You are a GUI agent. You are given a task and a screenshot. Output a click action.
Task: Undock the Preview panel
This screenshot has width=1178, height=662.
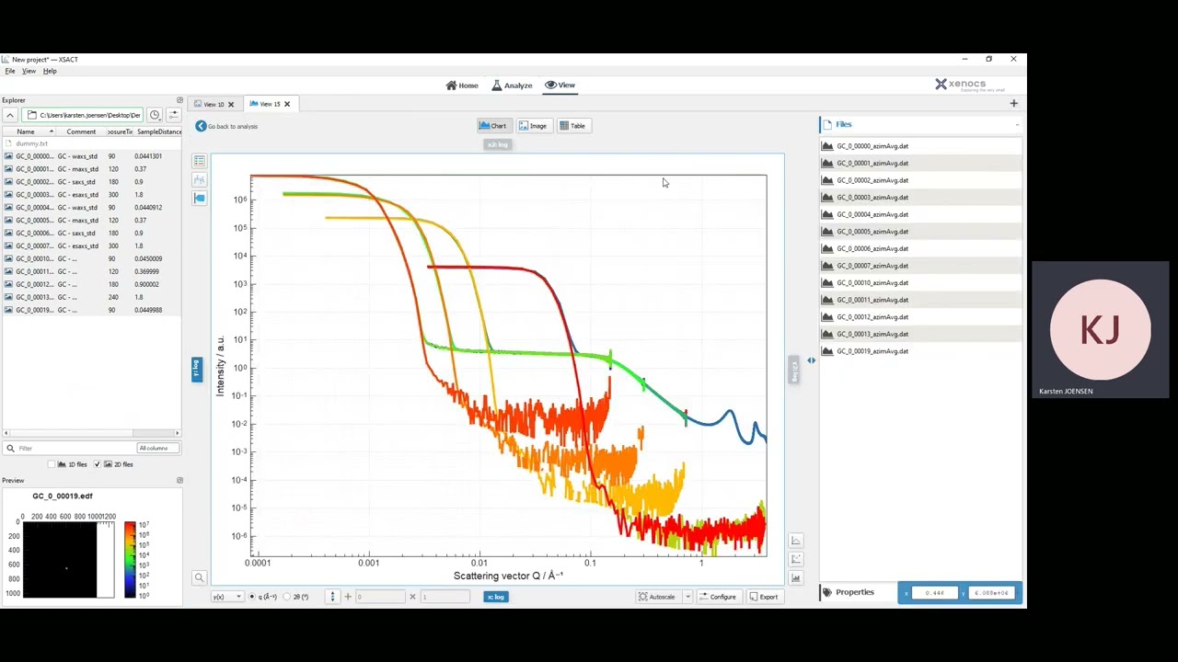pos(179,480)
